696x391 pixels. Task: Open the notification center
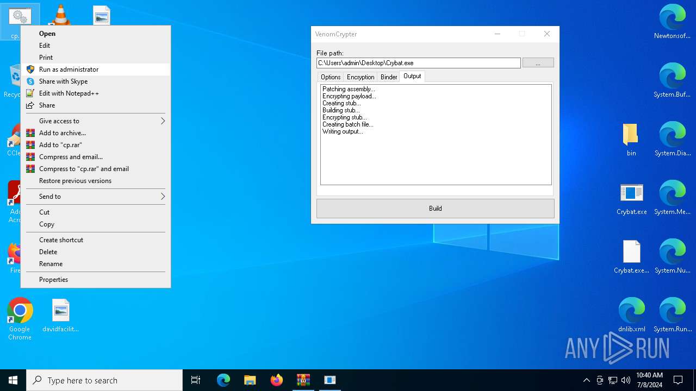tap(678, 380)
